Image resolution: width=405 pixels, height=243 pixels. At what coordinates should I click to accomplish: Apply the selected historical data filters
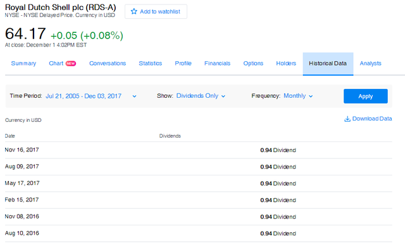point(366,96)
